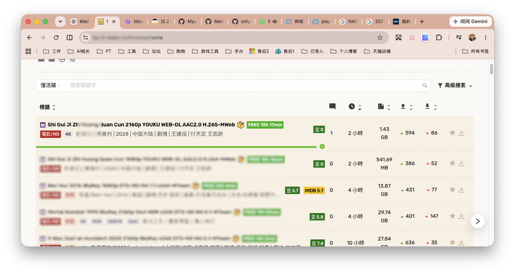Go back to previous page
This screenshot has height=274, width=515.
(29, 38)
